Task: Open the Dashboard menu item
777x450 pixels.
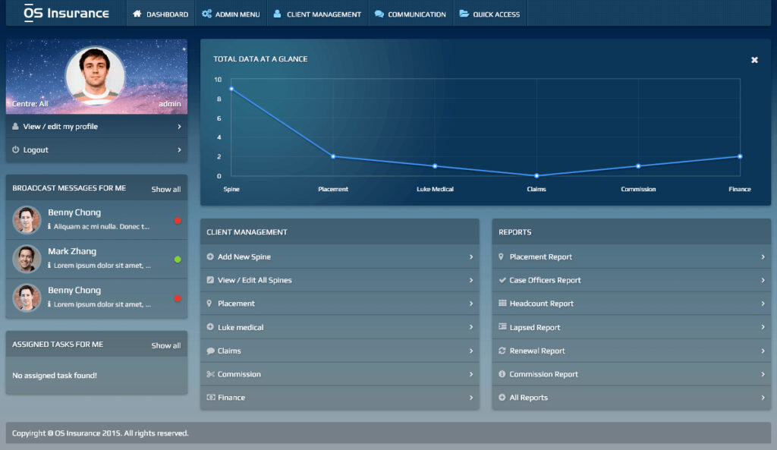Action: point(161,14)
